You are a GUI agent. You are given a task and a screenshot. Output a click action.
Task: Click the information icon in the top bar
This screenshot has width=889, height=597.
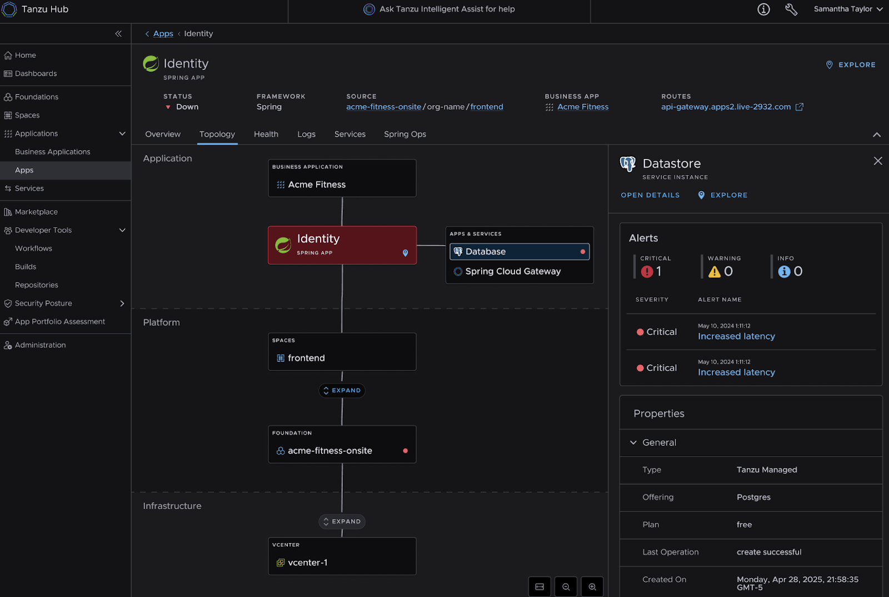pyautogui.click(x=763, y=9)
